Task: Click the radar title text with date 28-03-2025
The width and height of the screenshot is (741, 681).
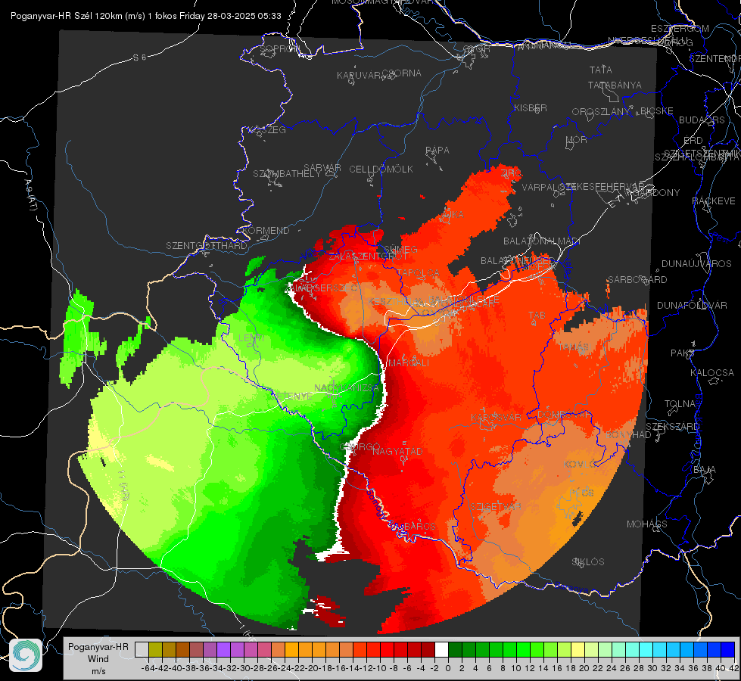Action: 145,16
